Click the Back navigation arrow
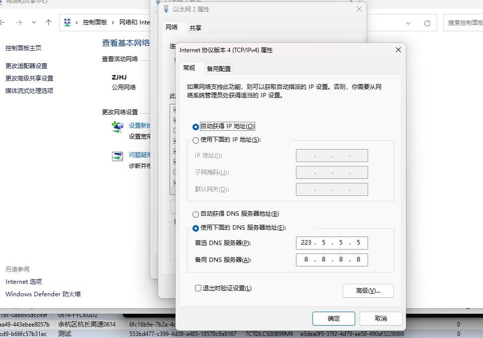Screen dimensions: 483x338 pos(2,22)
